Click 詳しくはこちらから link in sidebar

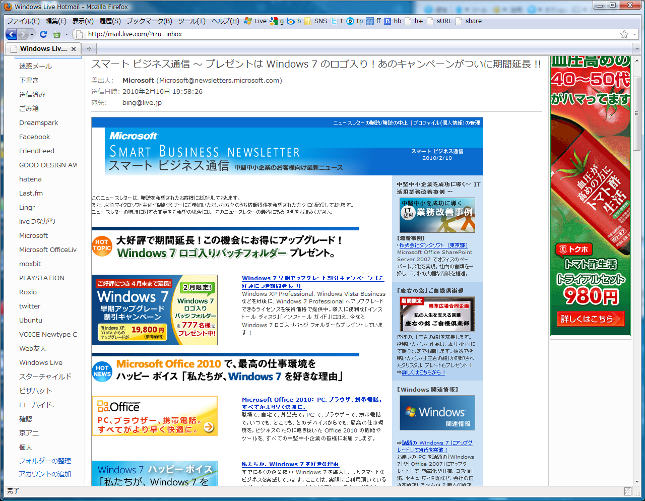(423, 372)
